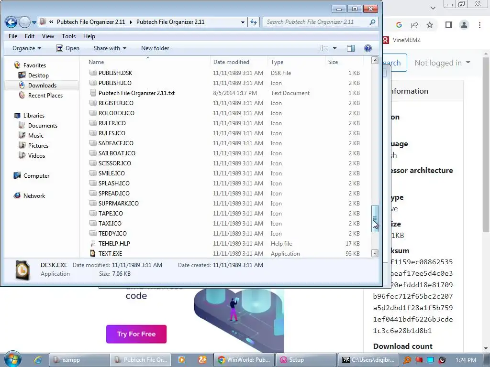Toggle the preview pane icon

(x=351, y=48)
